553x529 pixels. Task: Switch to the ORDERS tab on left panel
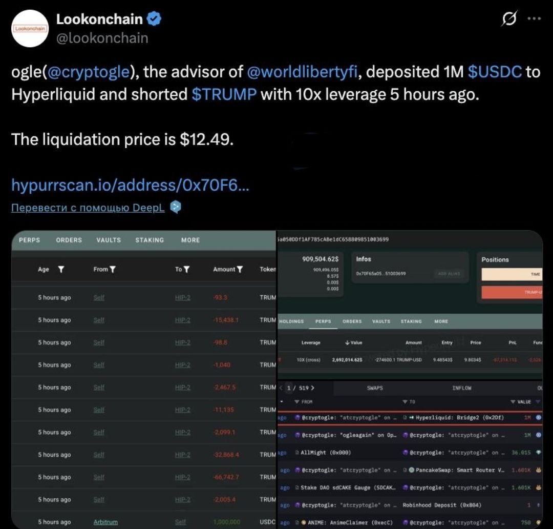69,240
